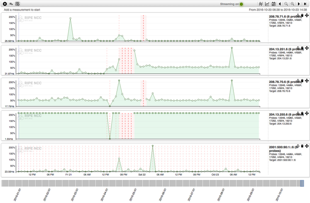310x203 pixels.
Task: Click the Oct 23 x-axis label
Action: click(x=215, y=175)
